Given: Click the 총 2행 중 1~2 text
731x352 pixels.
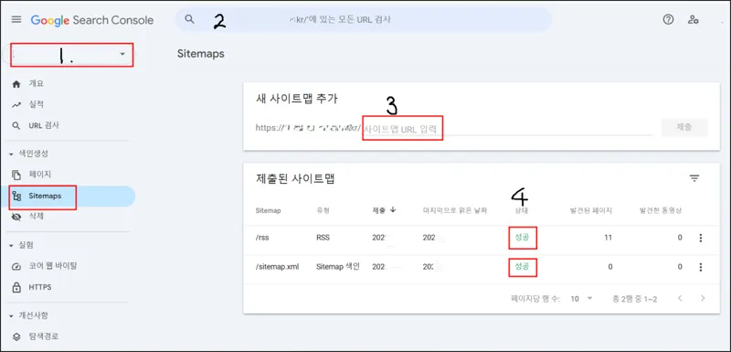Looking at the screenshot, I should point(634,299).
